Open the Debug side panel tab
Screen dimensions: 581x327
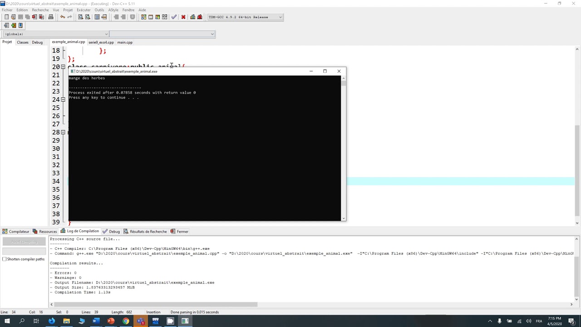tap(37, 42)
